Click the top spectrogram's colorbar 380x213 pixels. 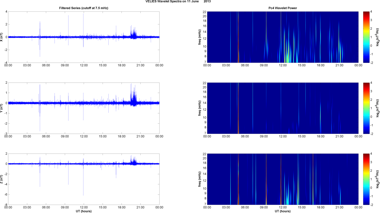[366, 37]
